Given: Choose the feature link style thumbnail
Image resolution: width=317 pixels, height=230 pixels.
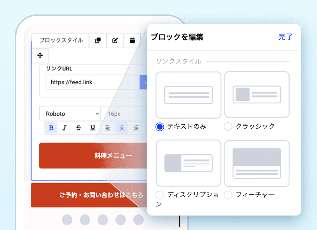Looking at the screenshot, I should (x=257, y=164).
